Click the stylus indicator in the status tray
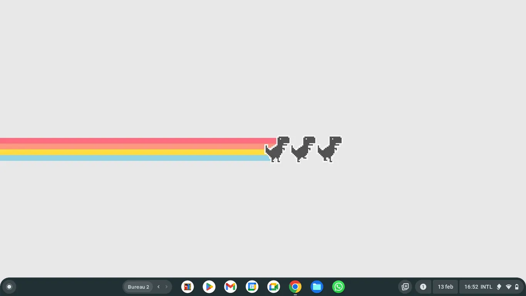526x296 pixels. click(x=499, y=287)
